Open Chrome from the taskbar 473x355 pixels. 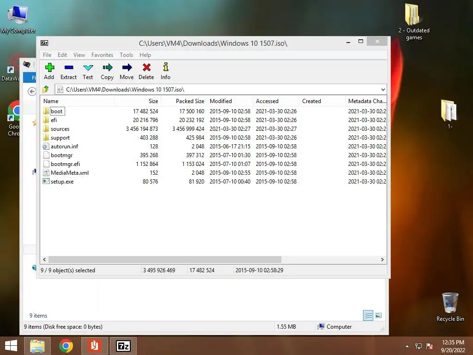click(x=66, y=346)
